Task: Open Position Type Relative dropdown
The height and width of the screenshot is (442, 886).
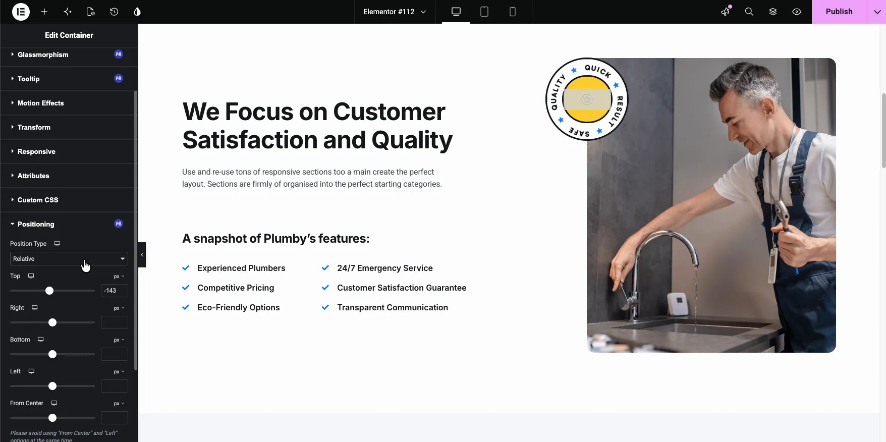Action: (x=69, y=259)
